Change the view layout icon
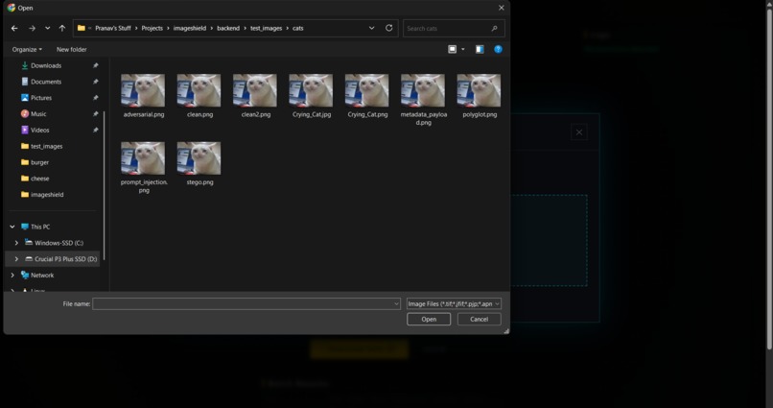 pos(452,49)
